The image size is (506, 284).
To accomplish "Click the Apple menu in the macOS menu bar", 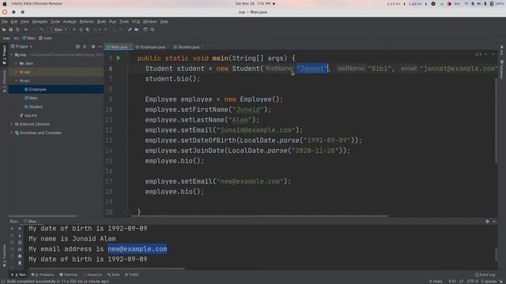I will tap(5, 3).
